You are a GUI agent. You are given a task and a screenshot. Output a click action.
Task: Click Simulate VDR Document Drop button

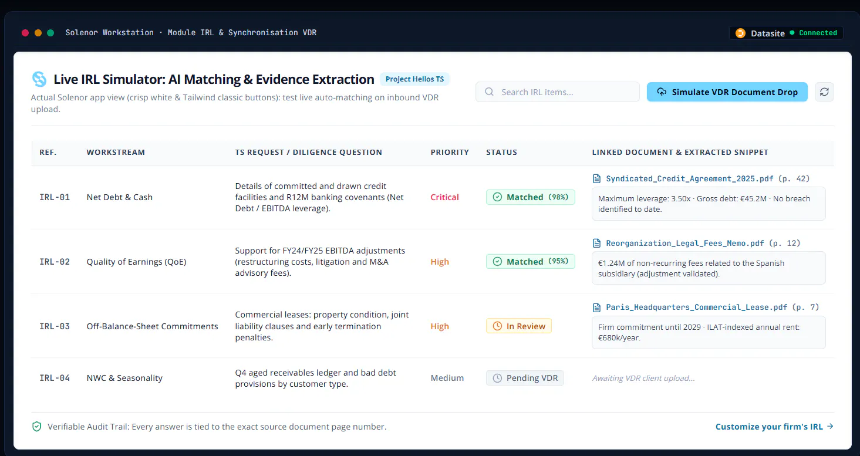pos(727,92)
